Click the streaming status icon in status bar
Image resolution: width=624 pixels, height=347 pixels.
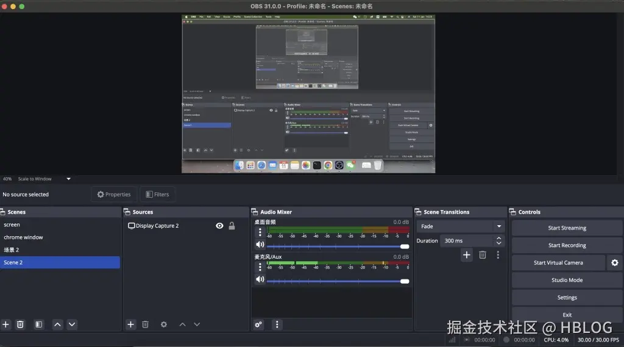[467, 340]
